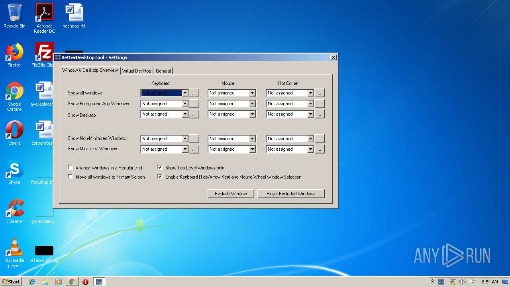Click keyboard '...' button for Show Non-Minimized Windows

[x=194, y=139]
